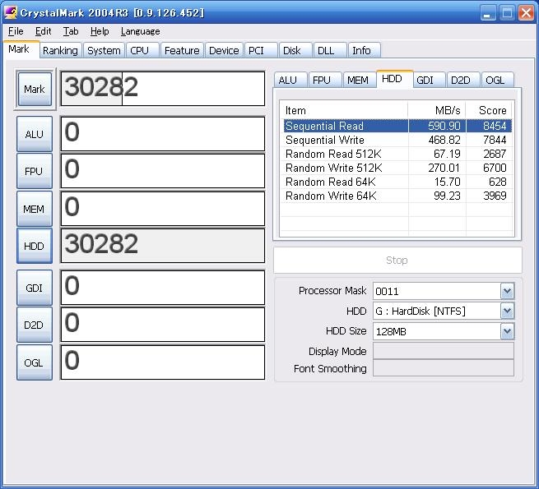Switch to the System tab
The image size is (539, 489).
coord(104,50)
